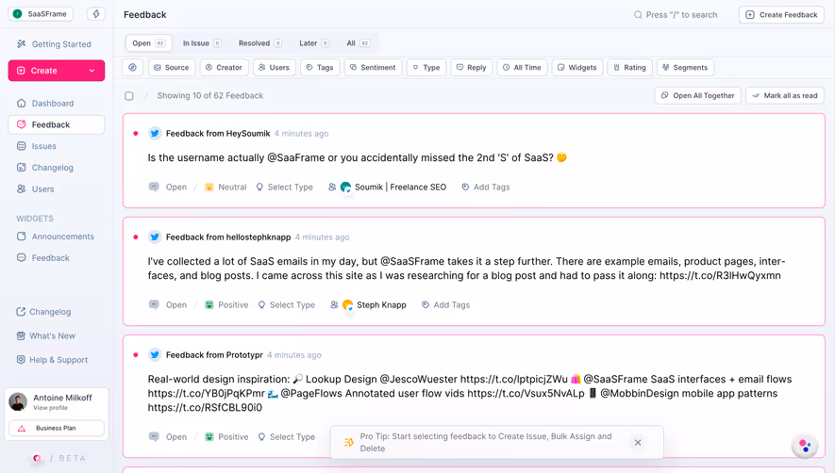Image resolution: width=835 pixels, height=473 pixels.
Task: Open the Segments filter dropdown
Action: [685, 68]
